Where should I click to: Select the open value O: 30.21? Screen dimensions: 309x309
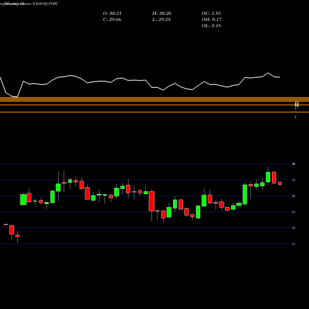pos(112,14)
